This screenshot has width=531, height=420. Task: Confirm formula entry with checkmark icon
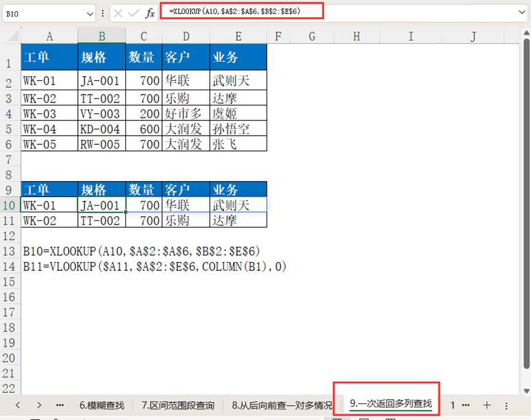click(134, 14)
